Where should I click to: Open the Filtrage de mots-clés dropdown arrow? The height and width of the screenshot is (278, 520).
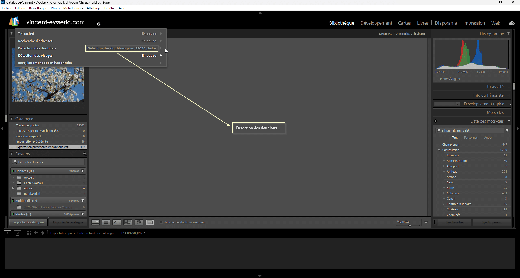click(x=507, y=130)
